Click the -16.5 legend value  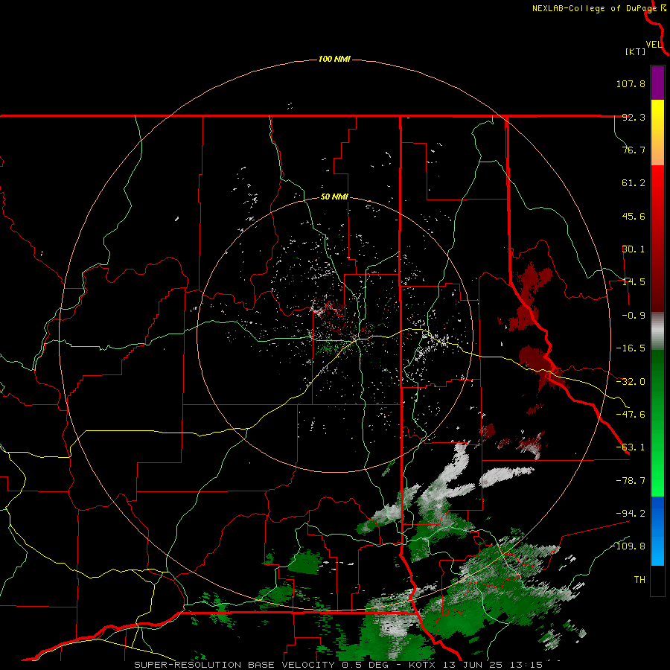[631, 348]
